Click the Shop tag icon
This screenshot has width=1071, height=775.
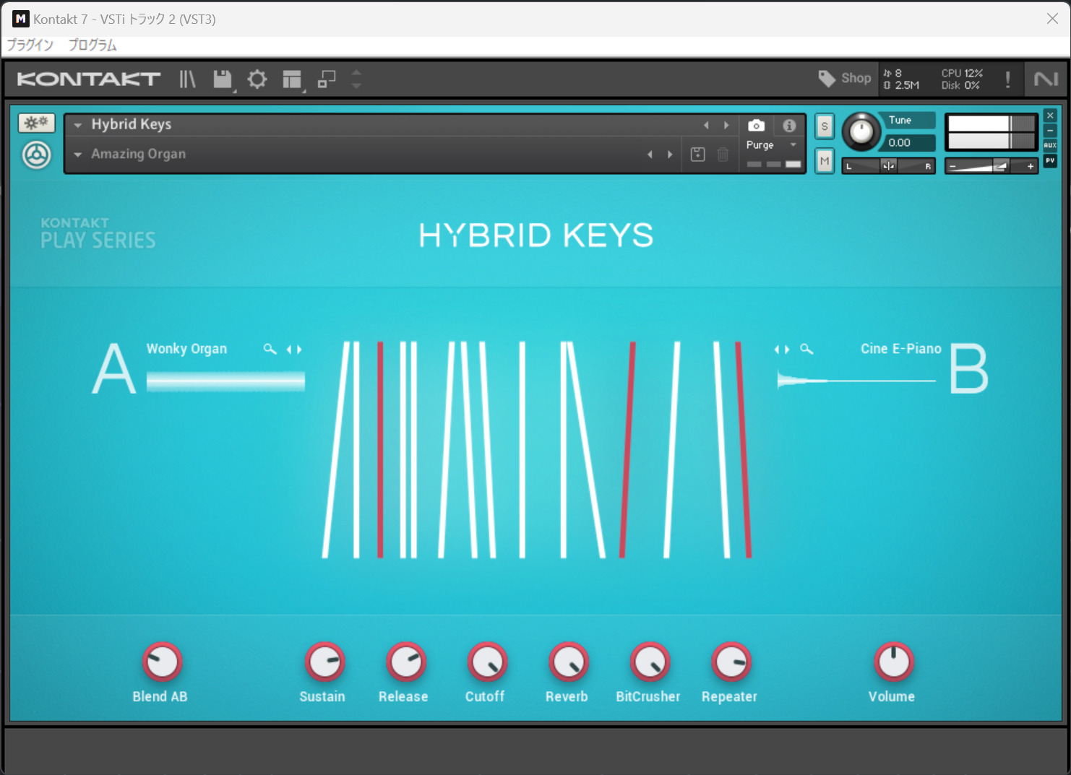click(x=827, y=78)
